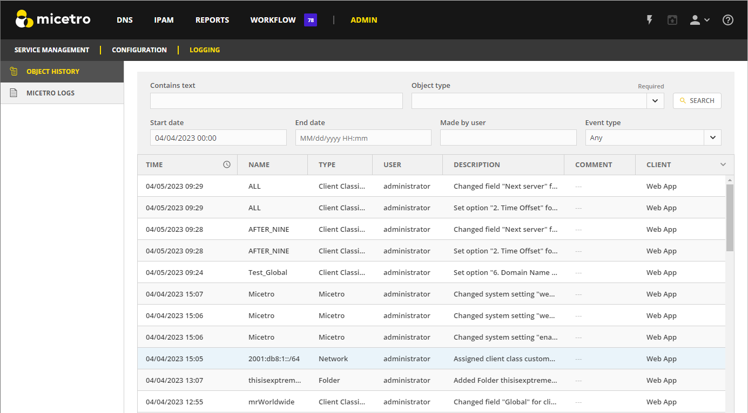Image resolution: width=748 pixels, height=413 pixels.
Task: Click the Micetro Logs document icon
Action: (14, 93)
